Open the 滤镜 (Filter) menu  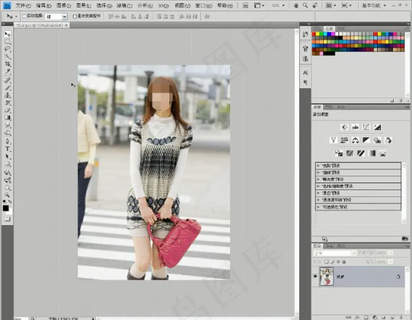point(124,6)
